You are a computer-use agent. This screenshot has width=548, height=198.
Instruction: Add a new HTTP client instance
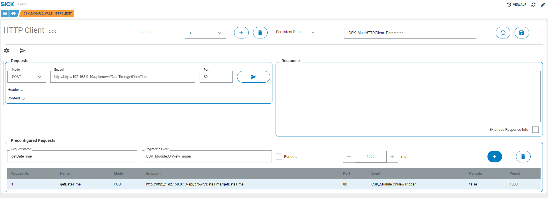coord(241,33)
